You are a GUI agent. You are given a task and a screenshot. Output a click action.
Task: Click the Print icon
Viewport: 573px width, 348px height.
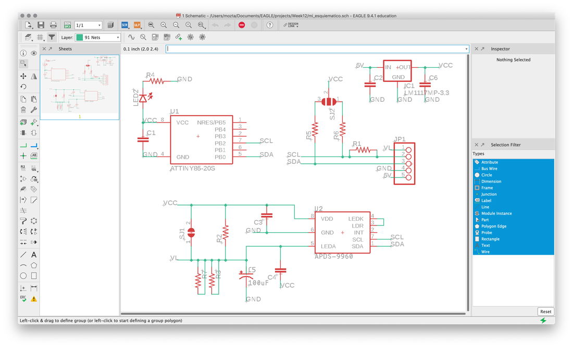point(53,25)
